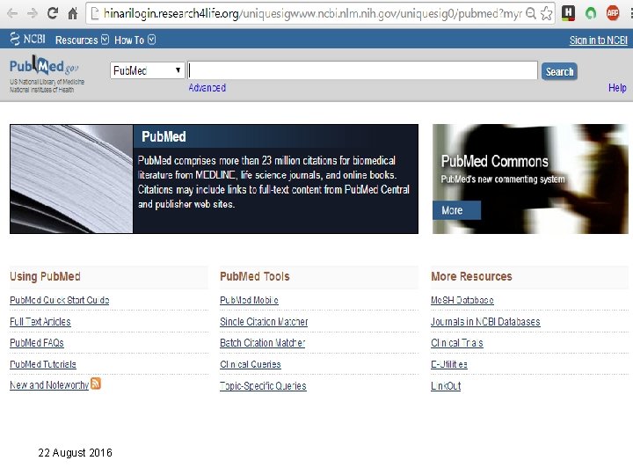Image resolution: width=633 pixels, height=475 pixels.
Task: Click the zoom magnifier icon in address bar
Action: click(532, 14)
